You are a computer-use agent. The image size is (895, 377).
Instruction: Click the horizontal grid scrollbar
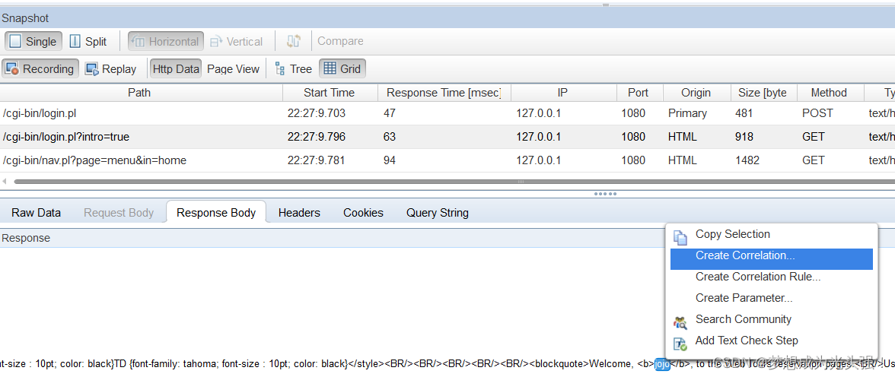pyautogui.click(x=454, y=182)
